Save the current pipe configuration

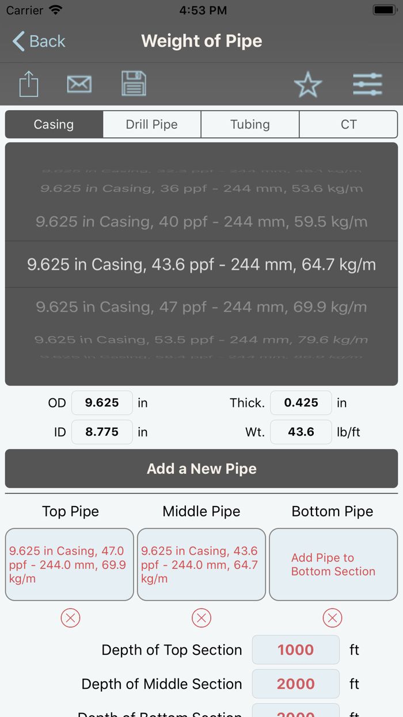134,84
